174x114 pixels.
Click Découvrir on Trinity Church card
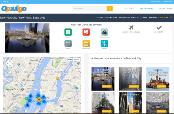[134, 111]
